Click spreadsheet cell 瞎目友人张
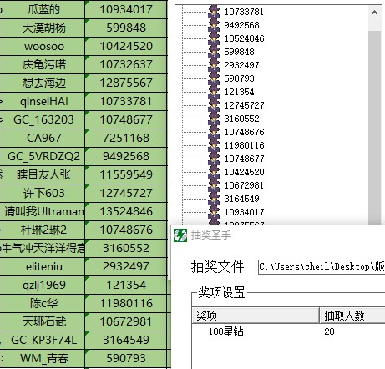 43,174
